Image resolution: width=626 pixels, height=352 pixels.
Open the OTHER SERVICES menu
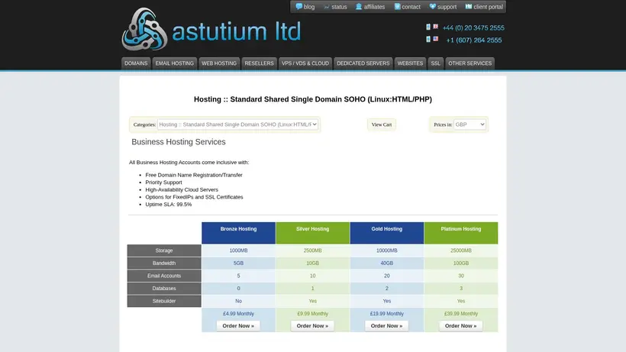[x=470, y=63]
